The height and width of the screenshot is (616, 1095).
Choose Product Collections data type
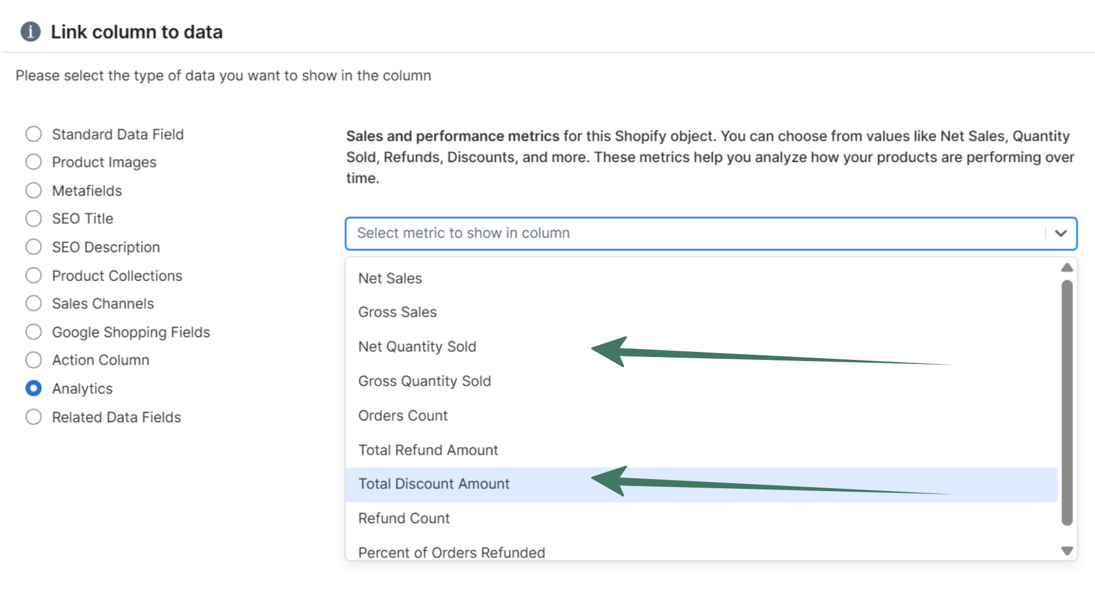click(x=33, y=275)
